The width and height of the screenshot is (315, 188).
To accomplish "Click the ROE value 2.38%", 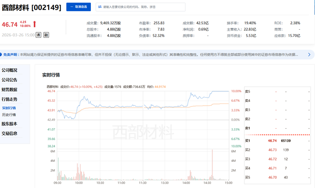I will coord(295,23).
